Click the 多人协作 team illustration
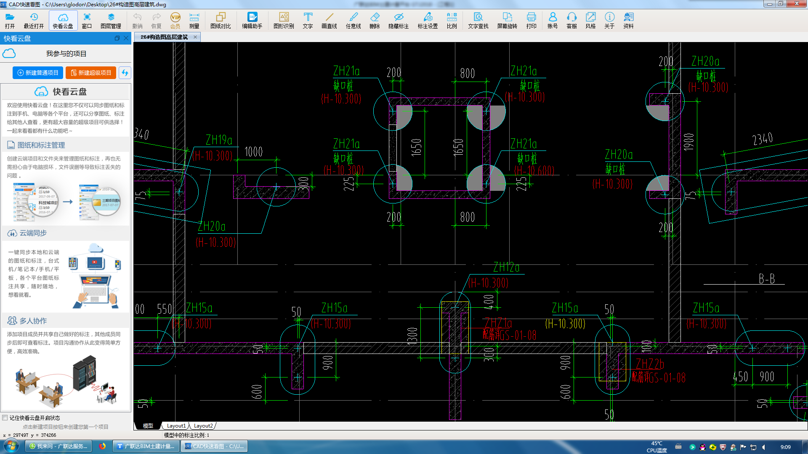The width and height of the screenshot is (808, 454). pyautogui.click(x=66, y=382)
